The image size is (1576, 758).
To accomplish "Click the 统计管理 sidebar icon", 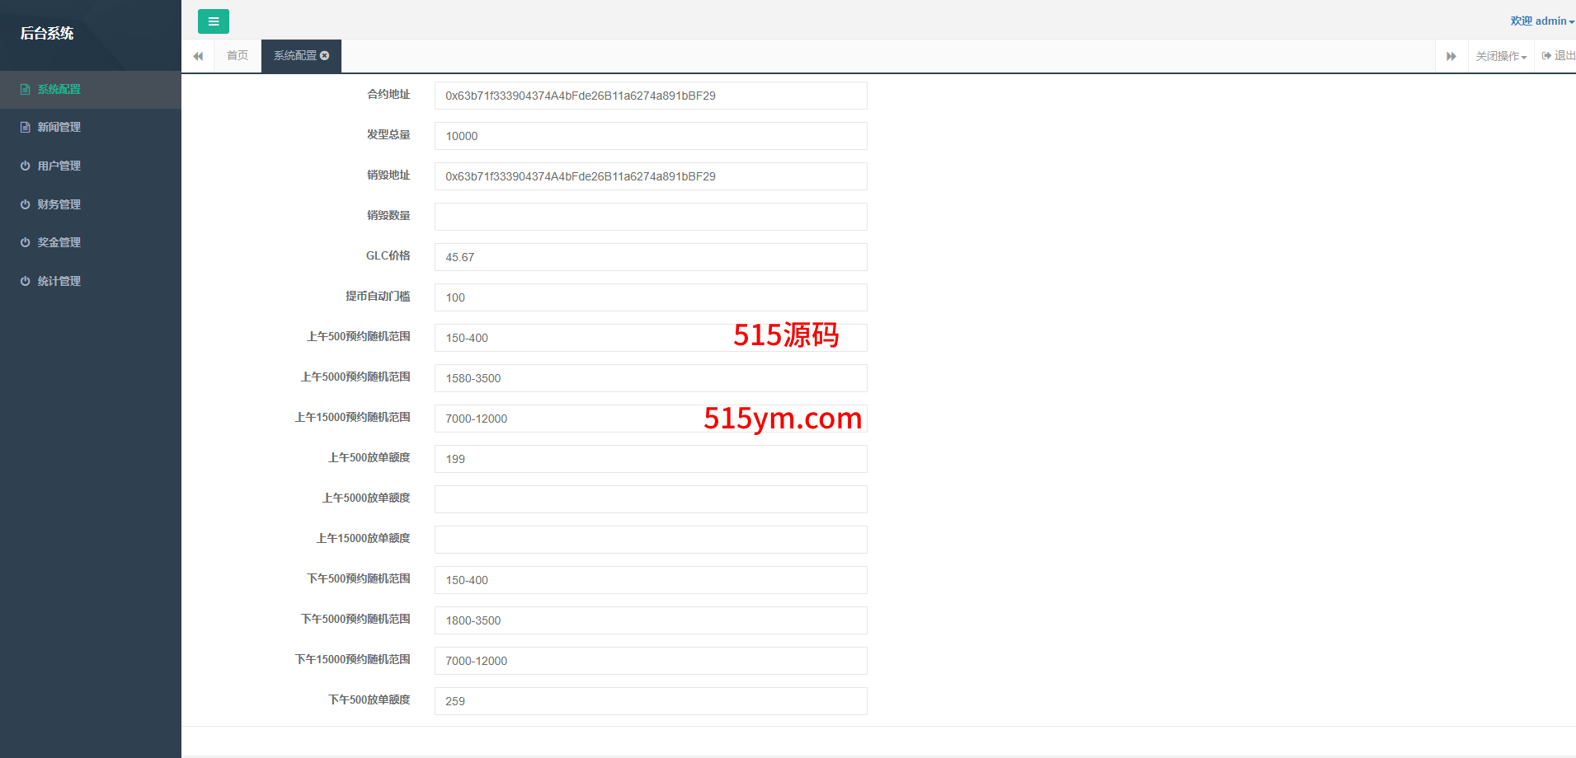I will [x=25, y=281].
